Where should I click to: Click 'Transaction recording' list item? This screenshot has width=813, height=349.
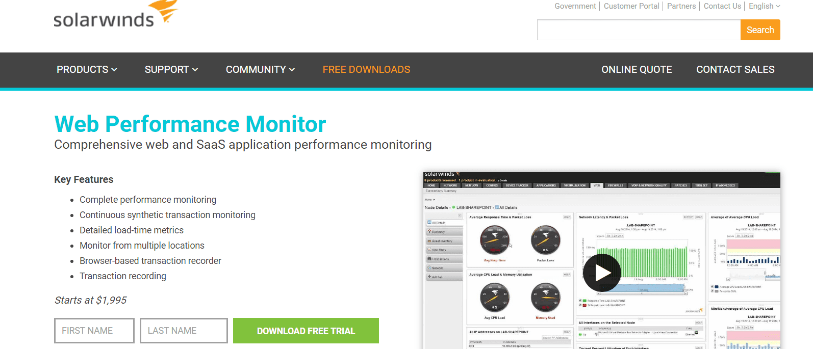[123, 276]
